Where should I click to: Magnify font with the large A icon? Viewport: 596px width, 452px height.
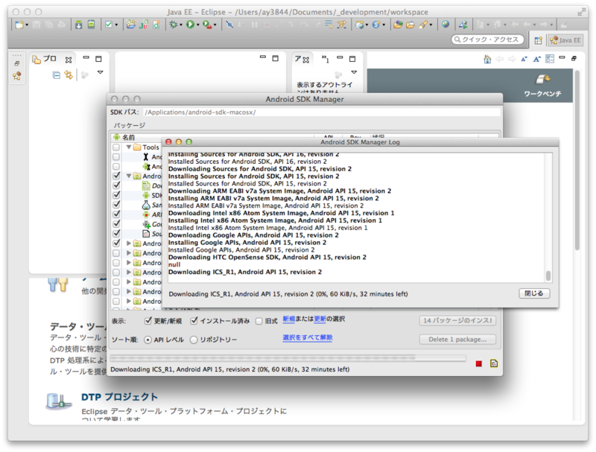tap(536, 60)
